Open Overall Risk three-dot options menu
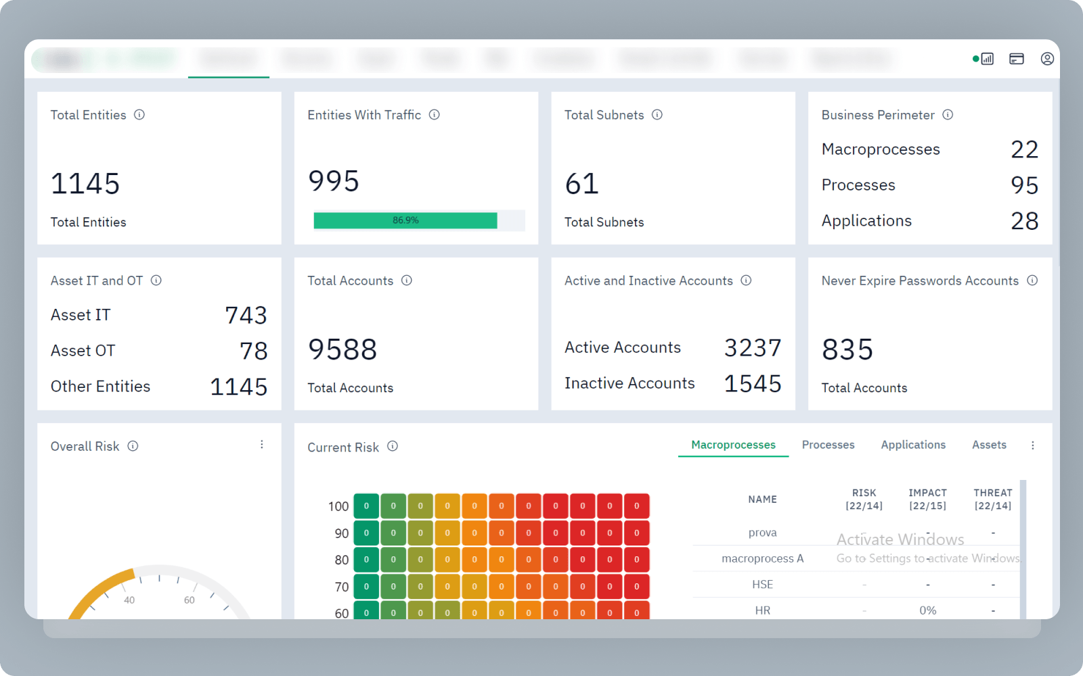This screenshot has height=676, width=1083. tap(262, 445)
